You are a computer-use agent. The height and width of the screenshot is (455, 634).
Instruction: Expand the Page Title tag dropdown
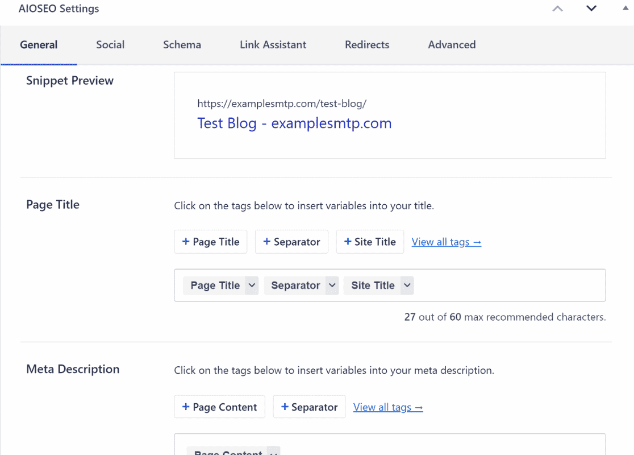point(252,286)
